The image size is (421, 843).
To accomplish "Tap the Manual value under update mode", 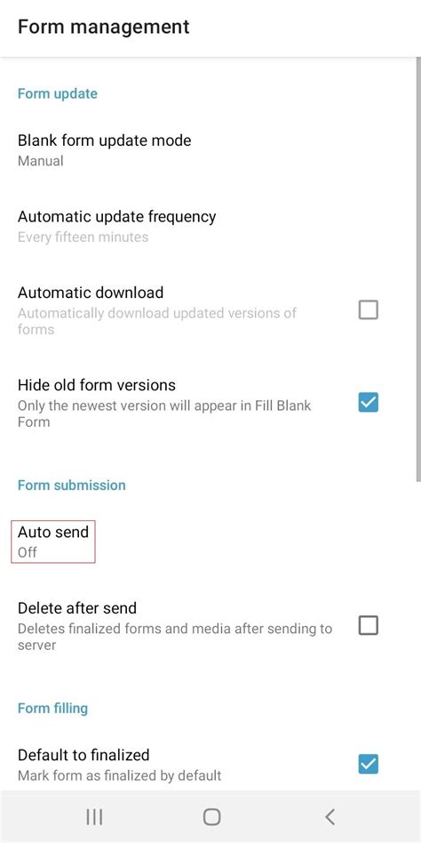I will (40, 161).
